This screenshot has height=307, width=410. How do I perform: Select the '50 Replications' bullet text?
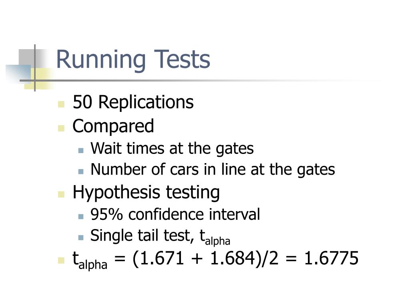[133, 102]
